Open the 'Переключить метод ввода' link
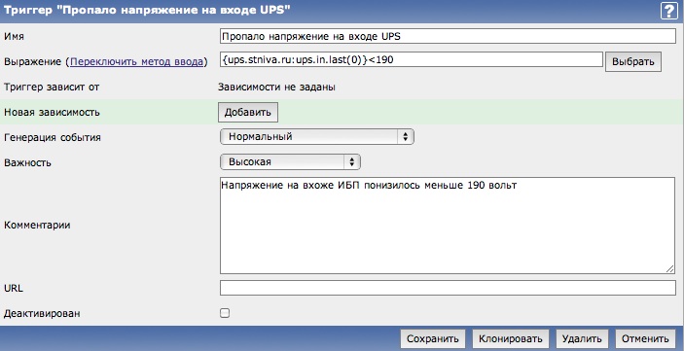 [x=136, y=62]
